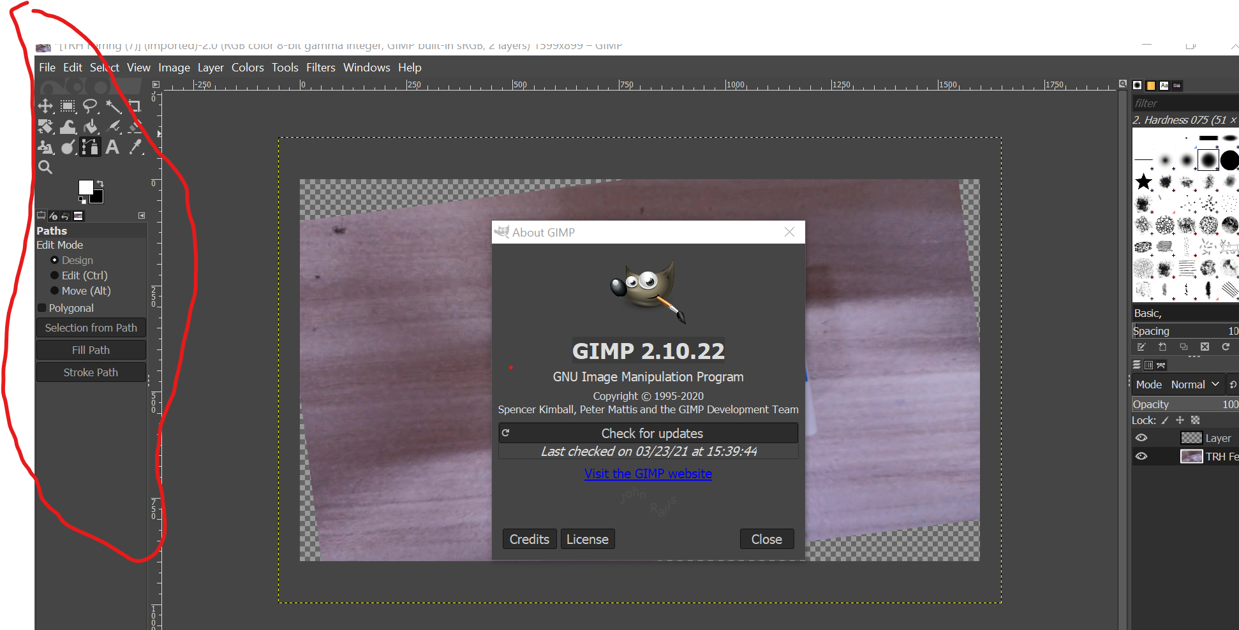Image resolution: width=1239 pixels, height=630 pixels.
Task: Click Check for updates in About dialog
Action: [648, 433]
